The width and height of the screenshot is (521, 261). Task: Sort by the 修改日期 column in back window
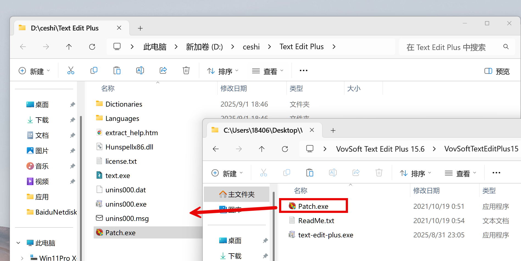pyautogui.click(x=233, y=88)
